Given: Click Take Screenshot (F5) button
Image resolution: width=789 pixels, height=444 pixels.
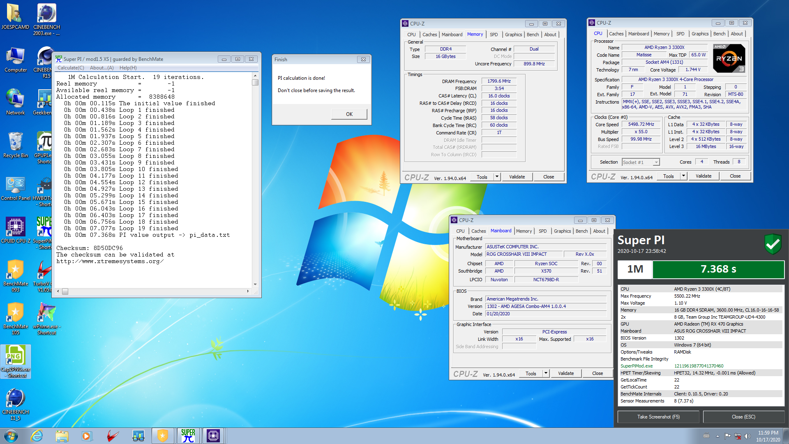Looking at the screenshot, I should point(658,417).
